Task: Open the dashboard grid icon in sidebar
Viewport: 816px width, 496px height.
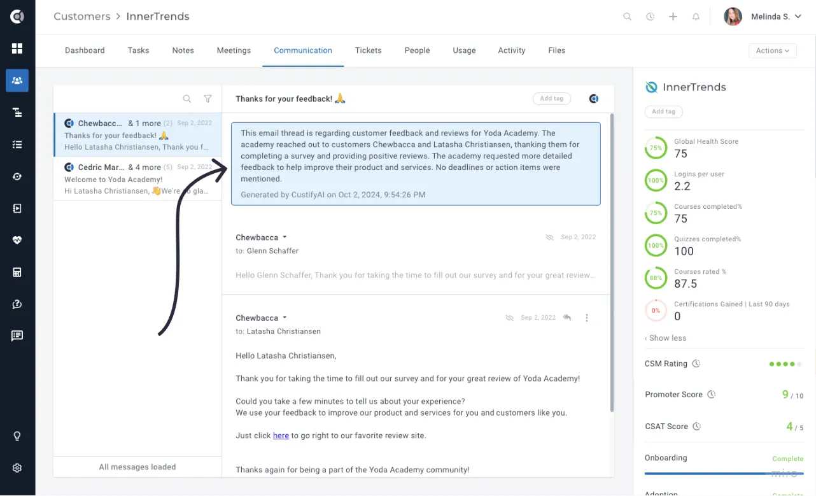Action: [x=17, y=49]
